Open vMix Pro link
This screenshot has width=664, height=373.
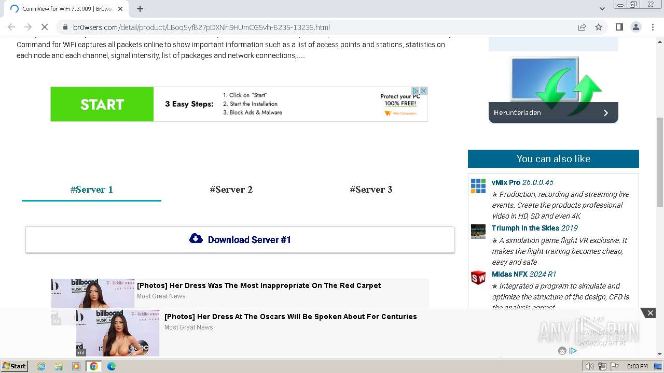(506, 182)
